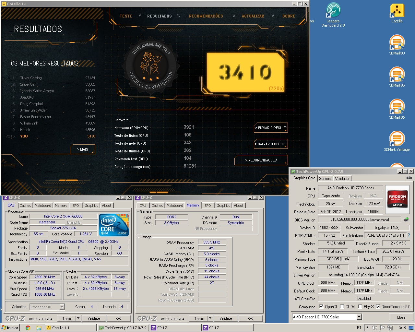Open the Caches tab in left CPU-Z
Screen dimensions: 415x332
[25, 206]
